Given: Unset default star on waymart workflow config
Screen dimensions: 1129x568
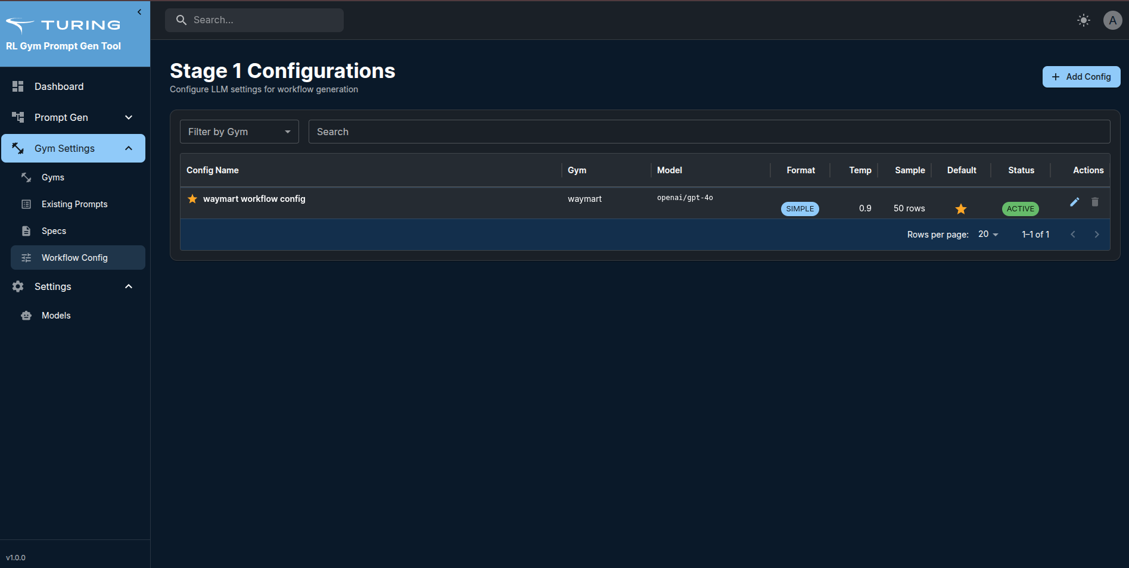Looking at the screenshot, I should (x=960, y=208).
